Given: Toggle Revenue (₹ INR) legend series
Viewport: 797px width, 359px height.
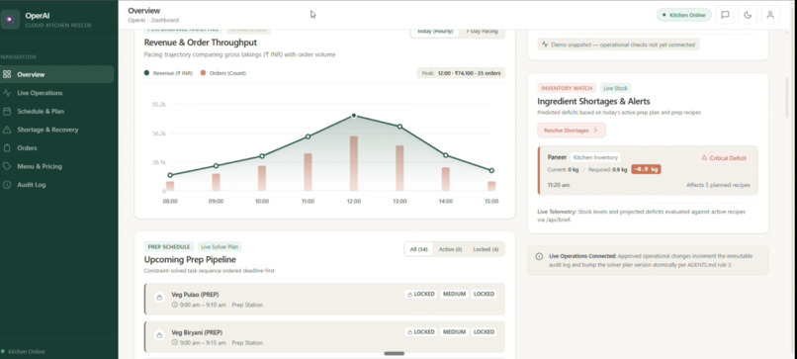Looking at the screenshot, I should pyautogui.click(x=168, y=73).
